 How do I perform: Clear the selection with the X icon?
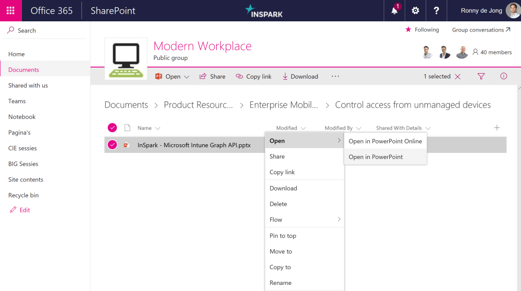457,77
